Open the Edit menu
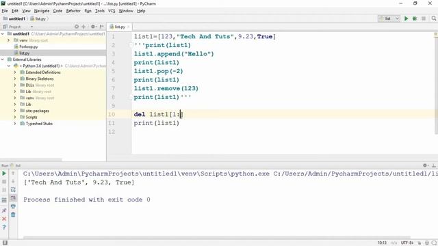The width and height of the screenshot is (438, 246). [15, 11]
